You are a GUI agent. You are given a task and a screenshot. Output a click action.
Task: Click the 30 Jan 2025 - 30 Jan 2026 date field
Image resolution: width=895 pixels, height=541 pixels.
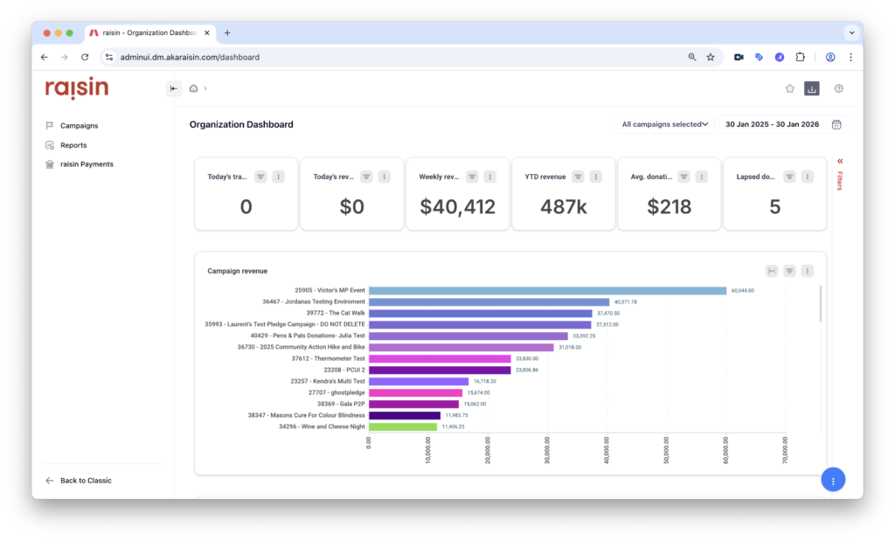773,124
